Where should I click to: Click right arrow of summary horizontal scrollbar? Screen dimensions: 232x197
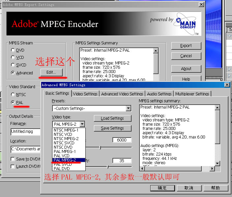click(x=212, y=168)
